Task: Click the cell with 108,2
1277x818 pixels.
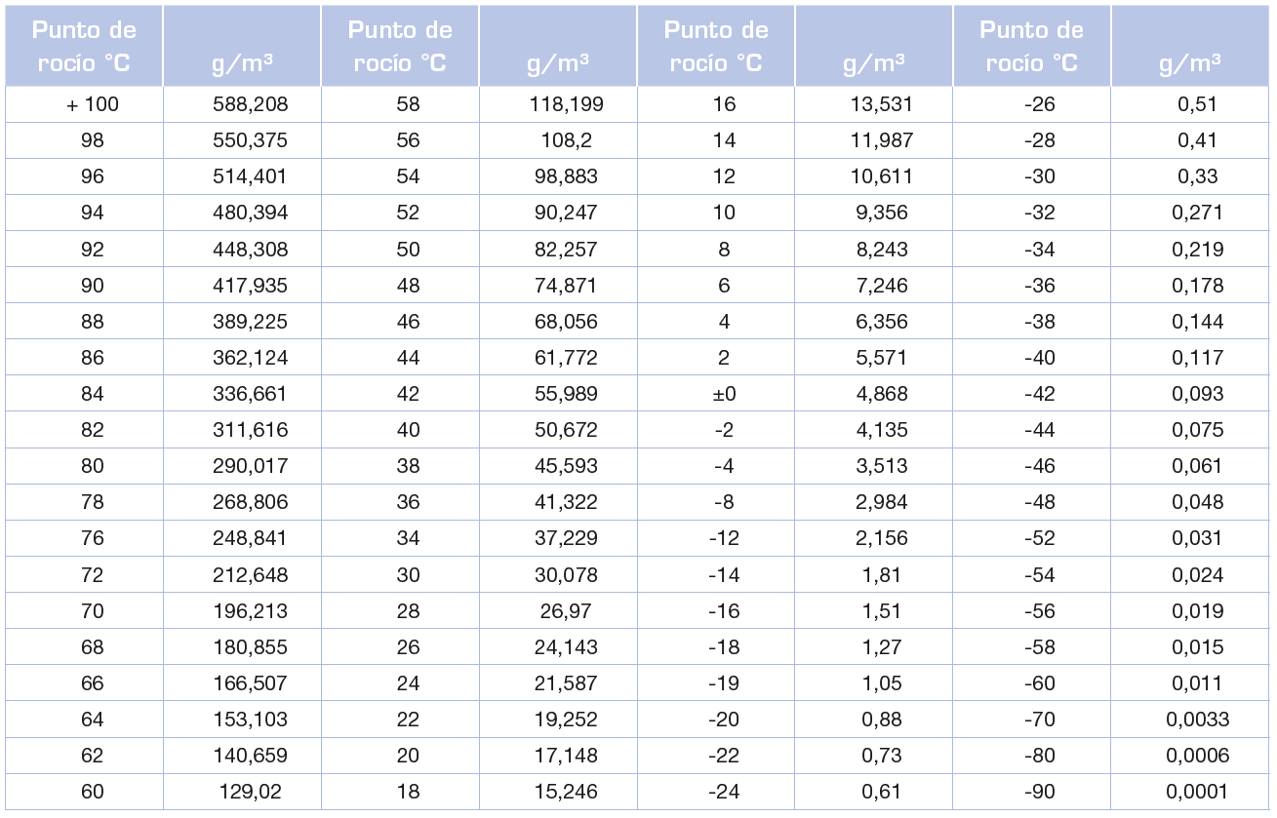Action: tap(565, 140)
